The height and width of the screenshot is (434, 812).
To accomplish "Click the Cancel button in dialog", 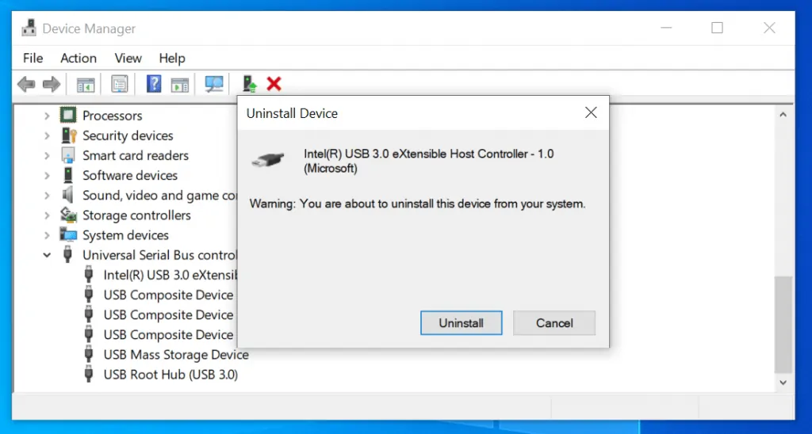I will (554, 323).
